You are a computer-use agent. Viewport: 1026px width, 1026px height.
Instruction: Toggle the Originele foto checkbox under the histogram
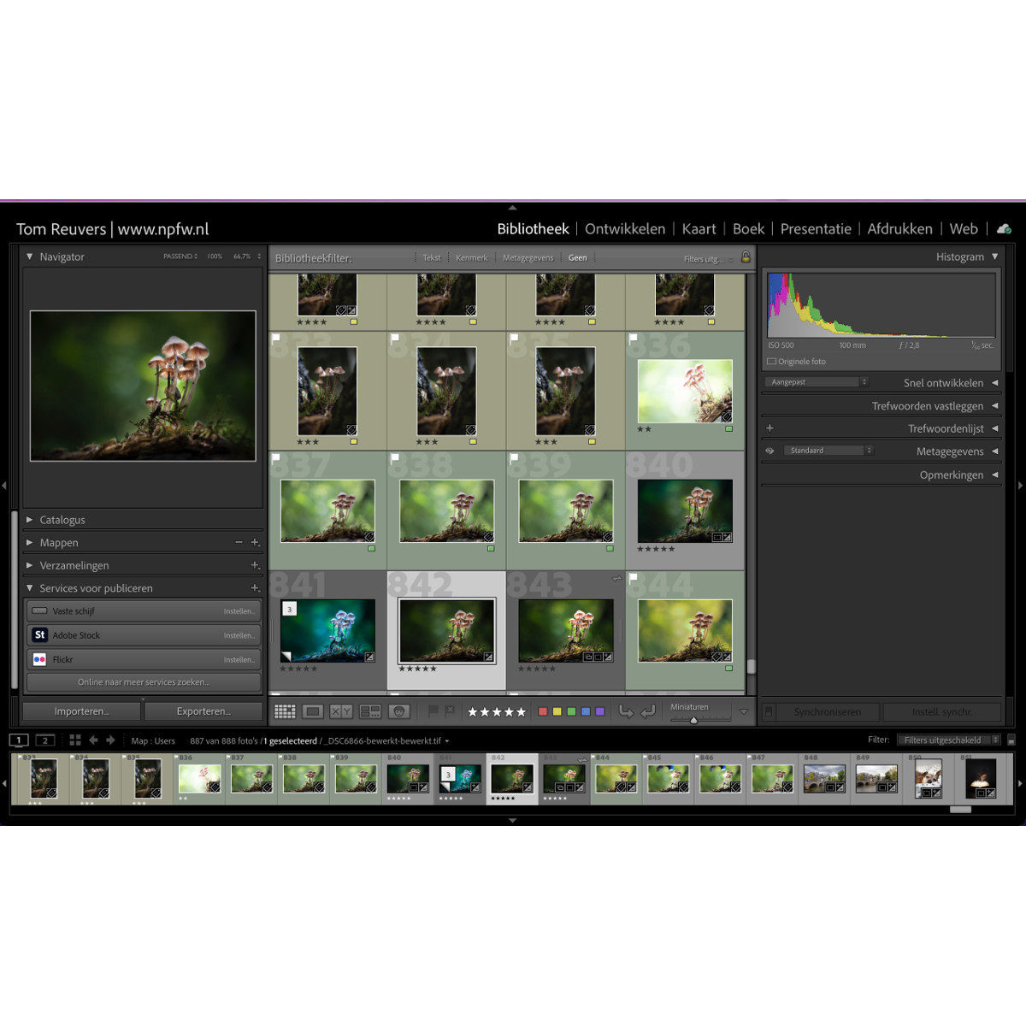coord(772,361)
